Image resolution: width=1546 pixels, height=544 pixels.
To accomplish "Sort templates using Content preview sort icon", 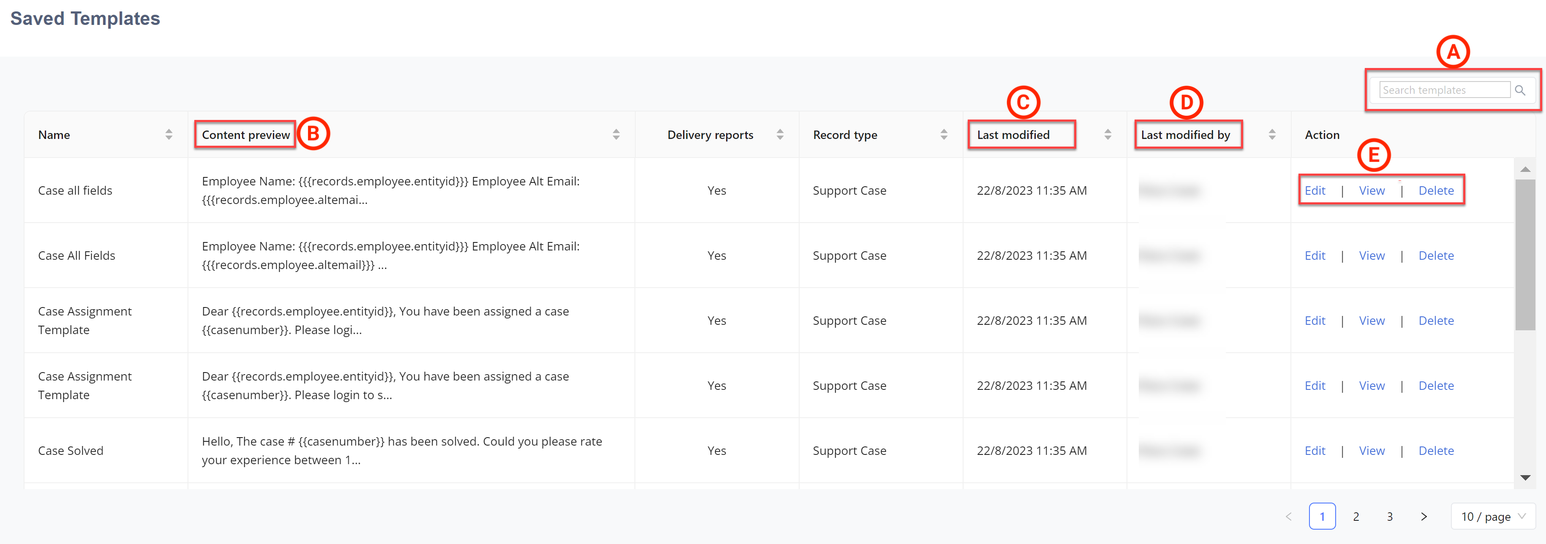I will tap(616, 134).
